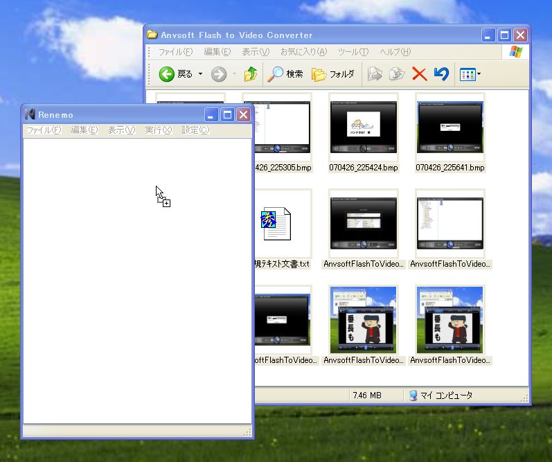This screenshot has width=552, height=462.
Task: Click the folder icon in Explorer title bar
Action: tap(152, 35)
